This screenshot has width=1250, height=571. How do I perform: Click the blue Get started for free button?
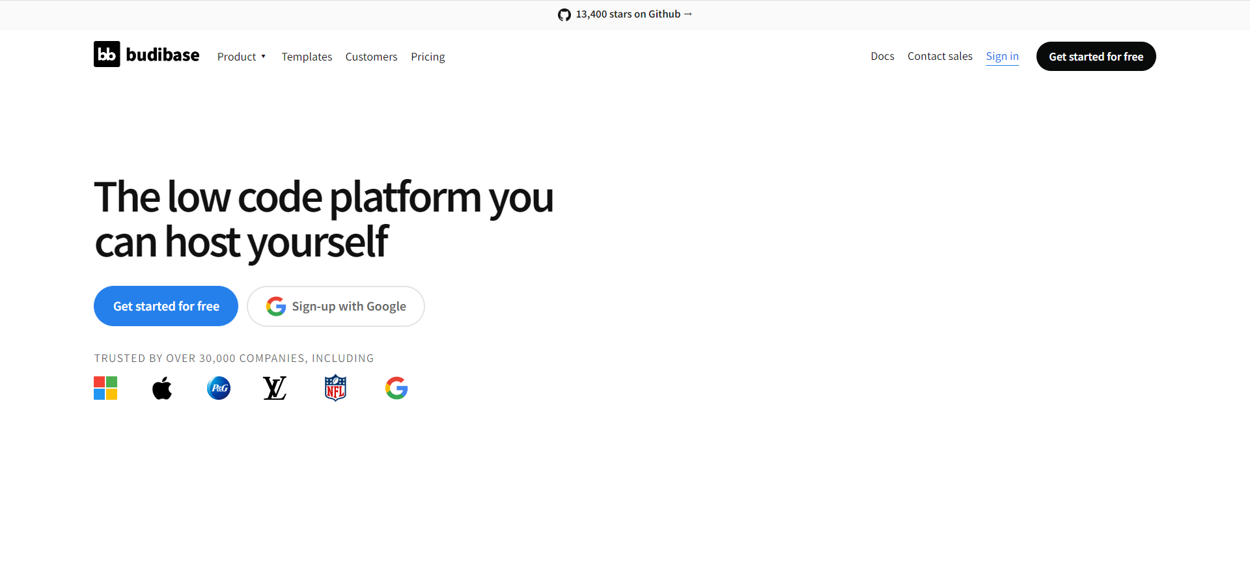click(166, 306)
